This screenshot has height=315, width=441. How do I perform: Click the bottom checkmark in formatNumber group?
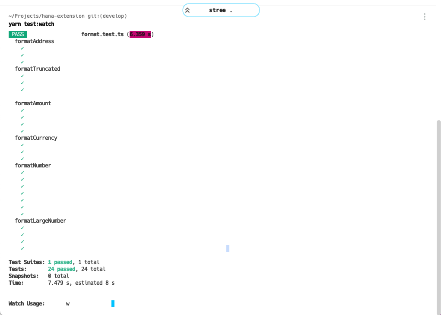22,214
